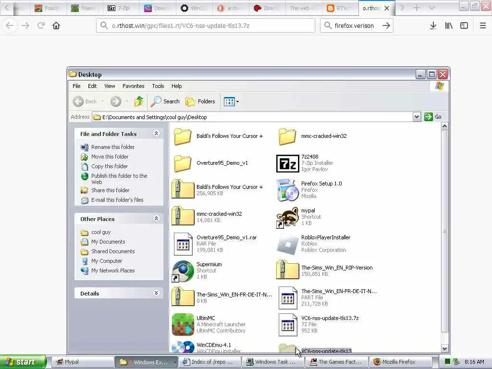Select The-Sims_Win_EN-FR-DE-IT zip 0 KB icon

click(183, 296)
